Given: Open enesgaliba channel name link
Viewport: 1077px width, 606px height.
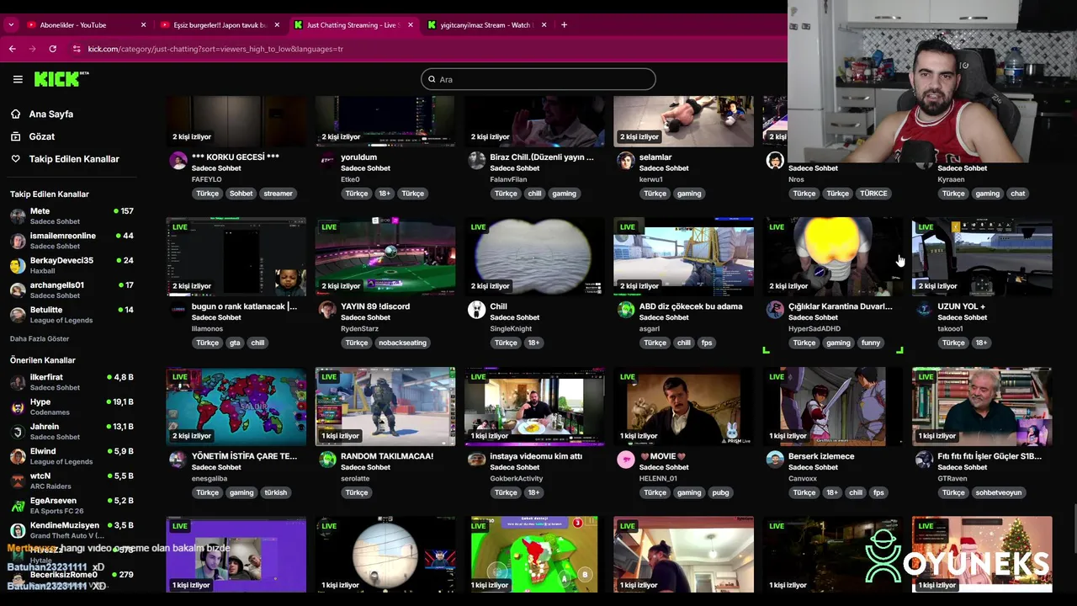Looking at the screenshot, I should [210, 478].
